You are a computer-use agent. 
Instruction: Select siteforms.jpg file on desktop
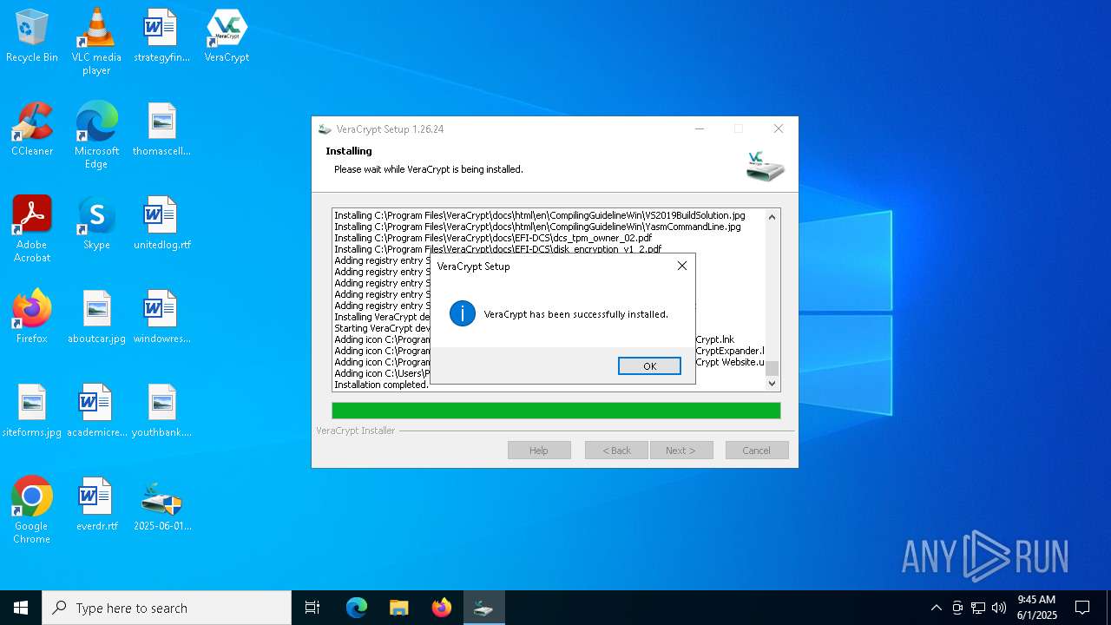32,411
